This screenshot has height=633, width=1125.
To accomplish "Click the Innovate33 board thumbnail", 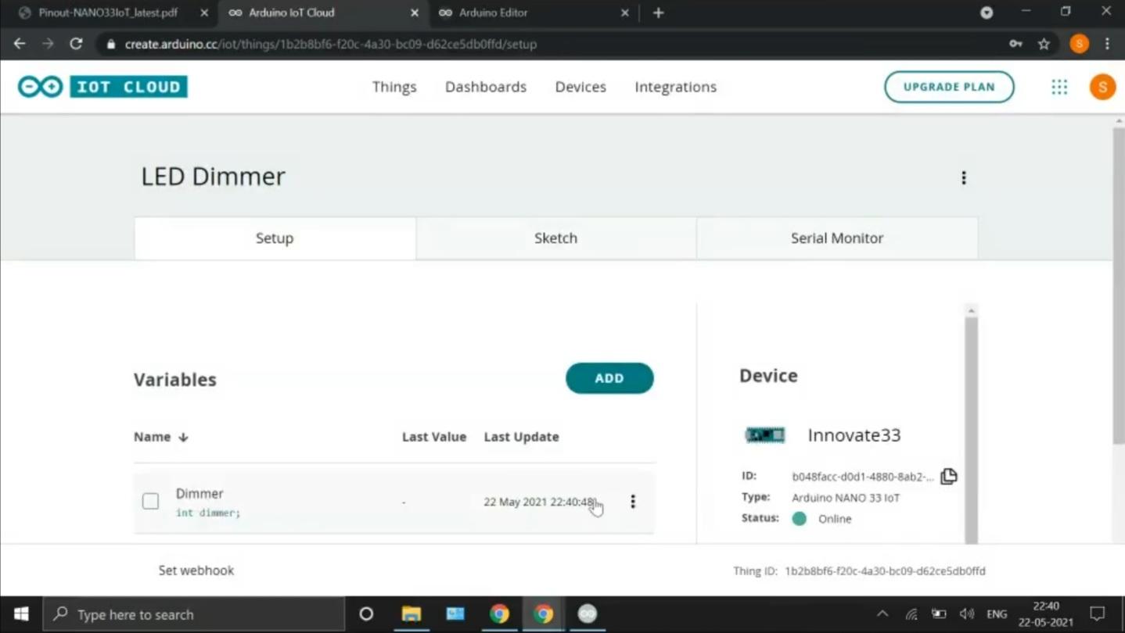I will 765,435.
